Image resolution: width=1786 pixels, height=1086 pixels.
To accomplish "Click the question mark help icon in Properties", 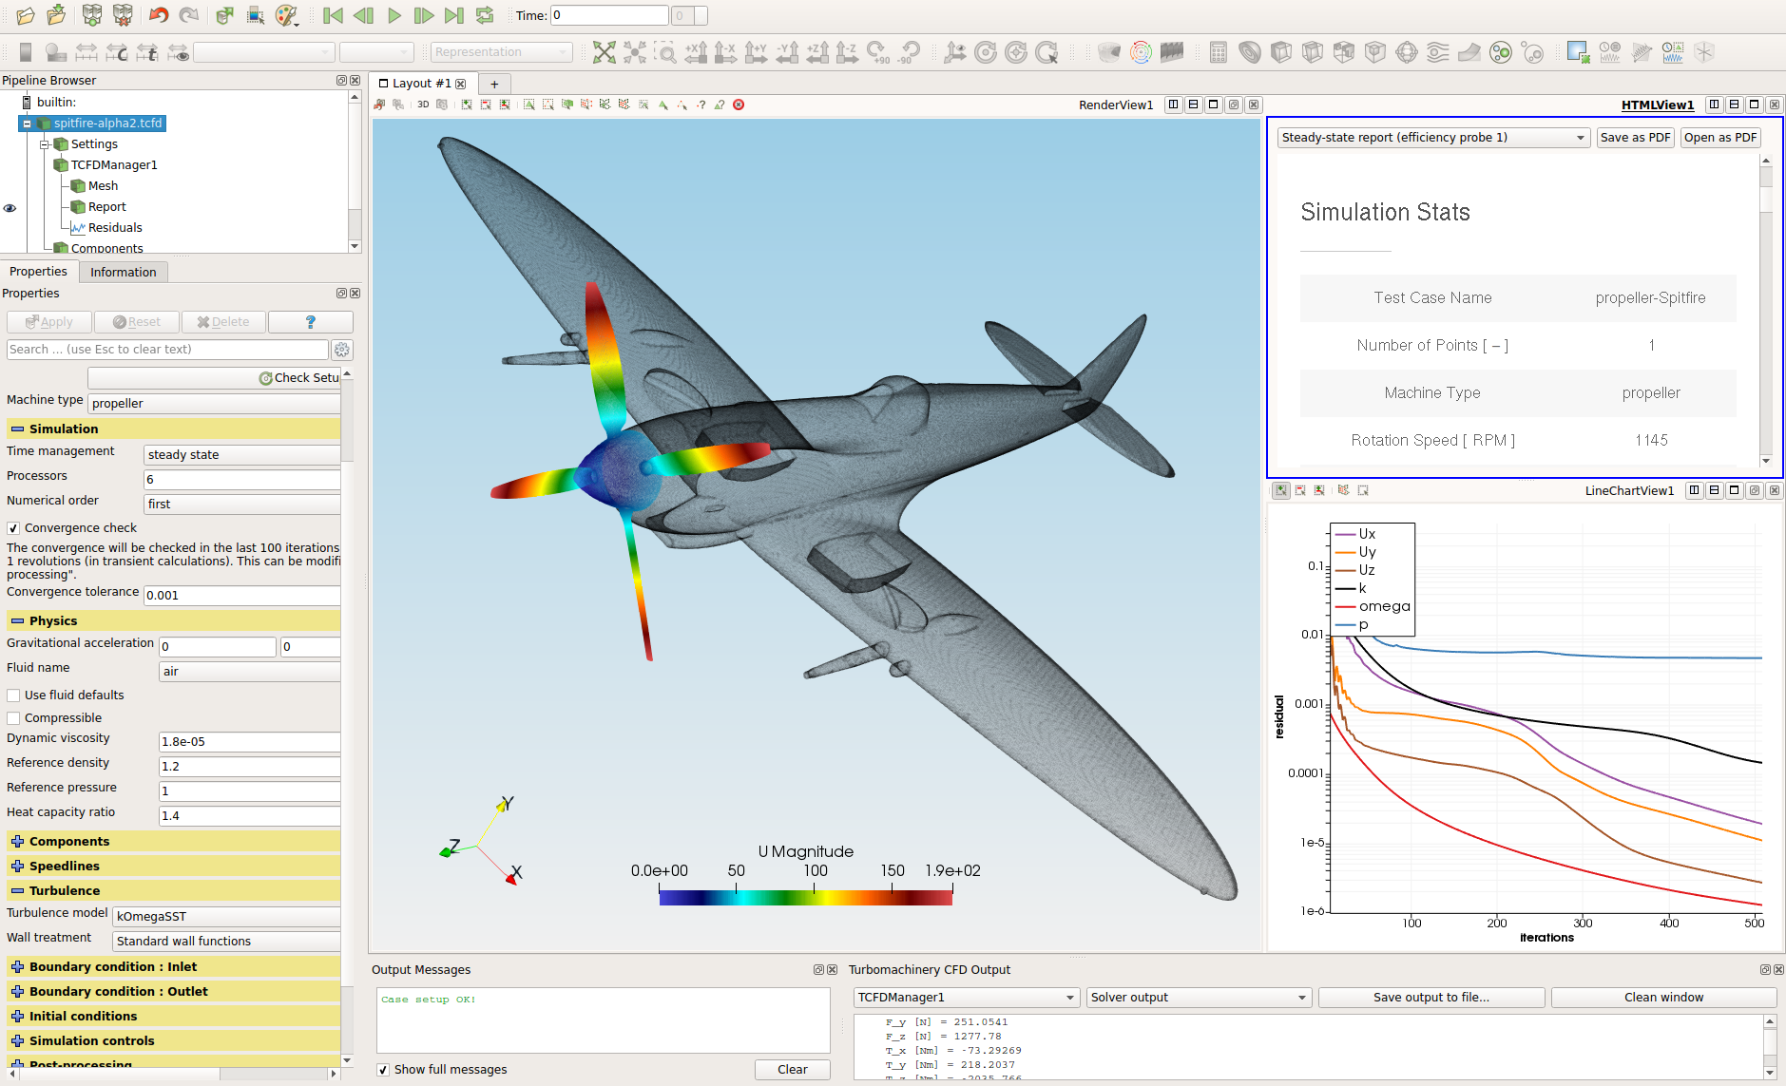I will click(310, 321).
